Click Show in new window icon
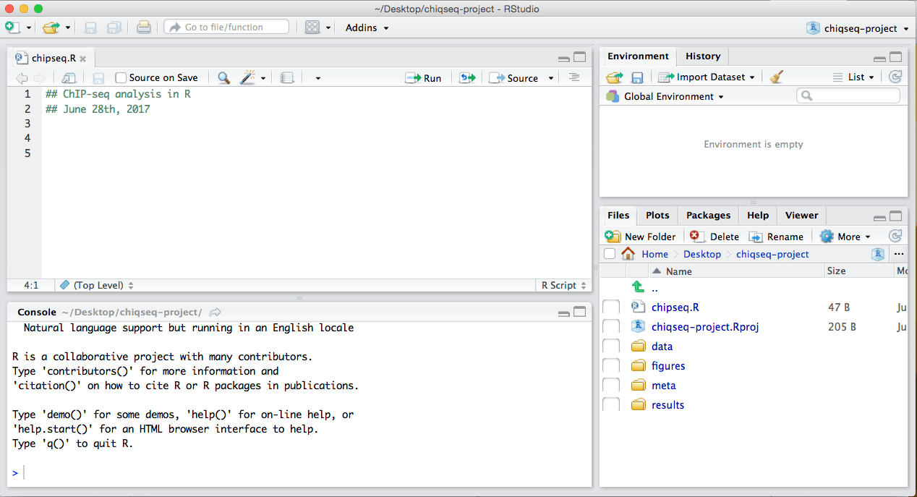 point(69,78)
